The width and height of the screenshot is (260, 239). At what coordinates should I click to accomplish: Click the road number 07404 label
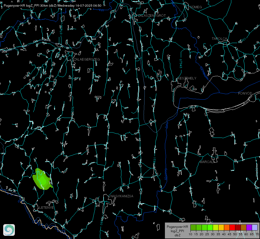point(61,30)
